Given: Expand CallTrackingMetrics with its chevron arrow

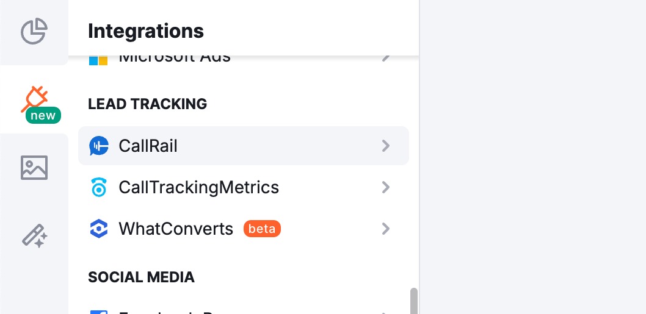Looking at the screenshot, I should pos(385,187).
